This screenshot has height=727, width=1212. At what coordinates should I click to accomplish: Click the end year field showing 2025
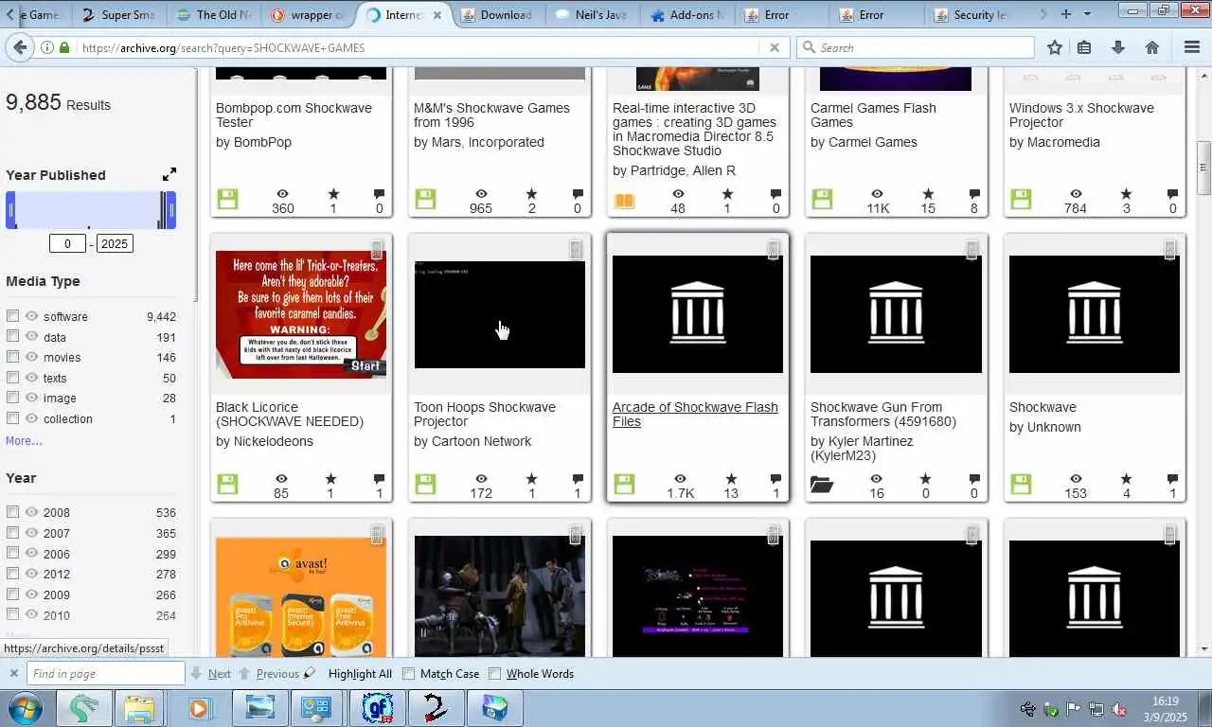pyautogui.click(x=114, y=243)
